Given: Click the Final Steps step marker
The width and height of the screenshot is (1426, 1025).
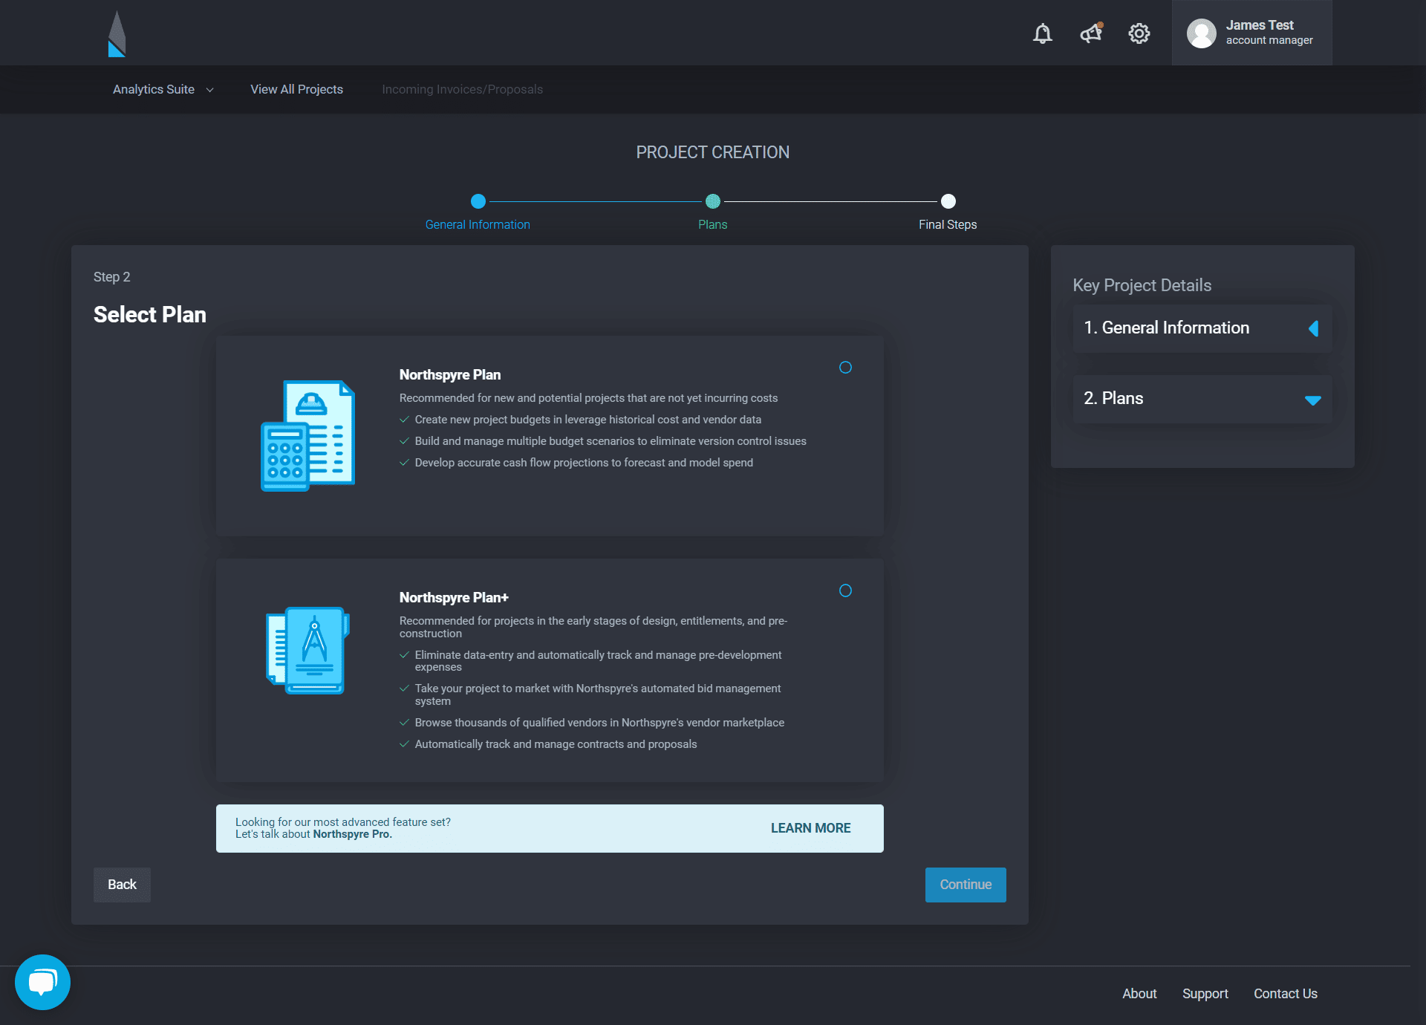Looking at the screenshot, I should click(x=948, y=201).
